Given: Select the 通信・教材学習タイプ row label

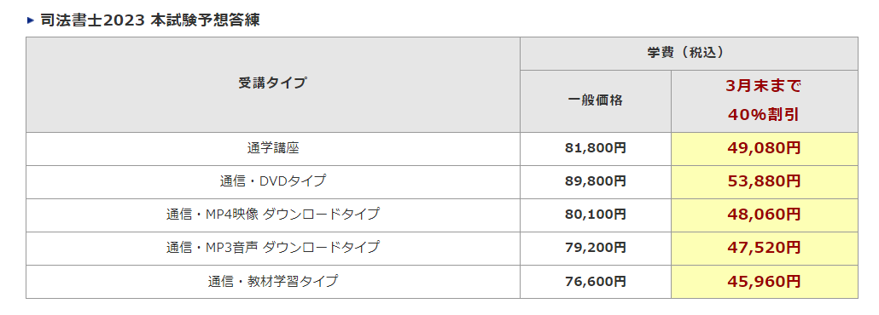Looking at the screenshot, I should [x=273, y=281].
